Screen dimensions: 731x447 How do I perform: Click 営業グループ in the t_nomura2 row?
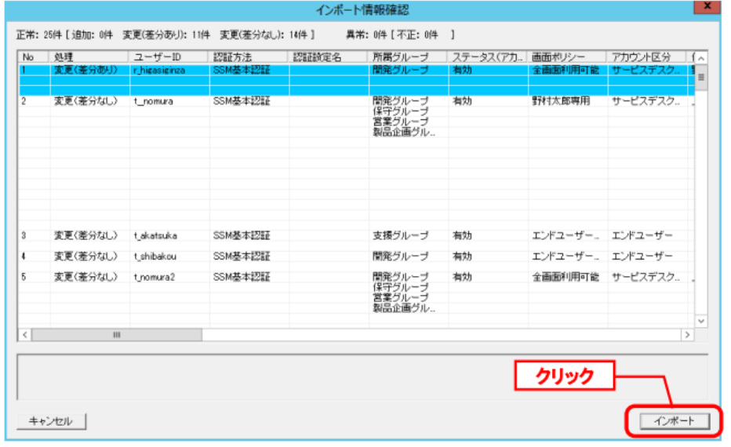point(401,298)
